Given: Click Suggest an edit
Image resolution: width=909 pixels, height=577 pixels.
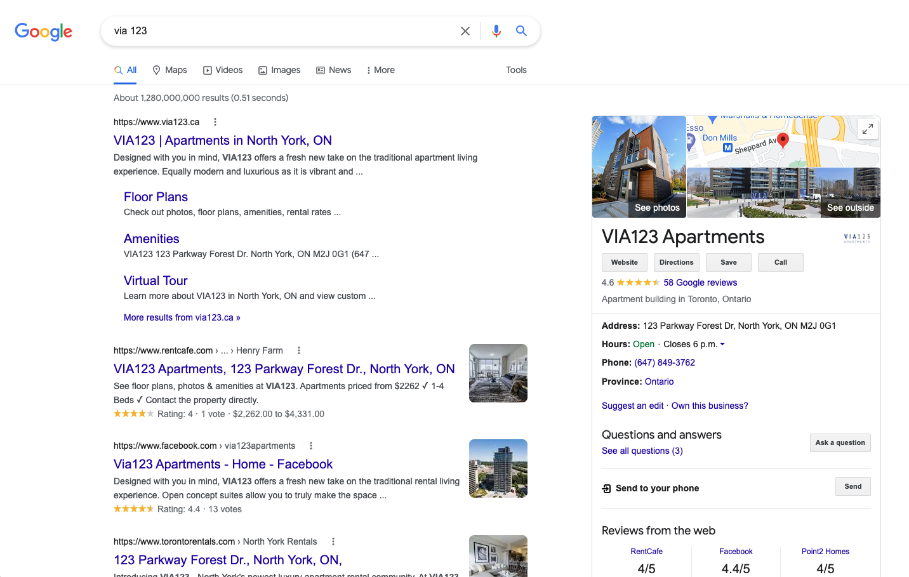Looking at the screenshot, I should coord(632,406).
